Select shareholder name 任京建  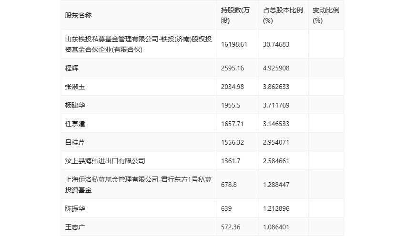[75, 124]
